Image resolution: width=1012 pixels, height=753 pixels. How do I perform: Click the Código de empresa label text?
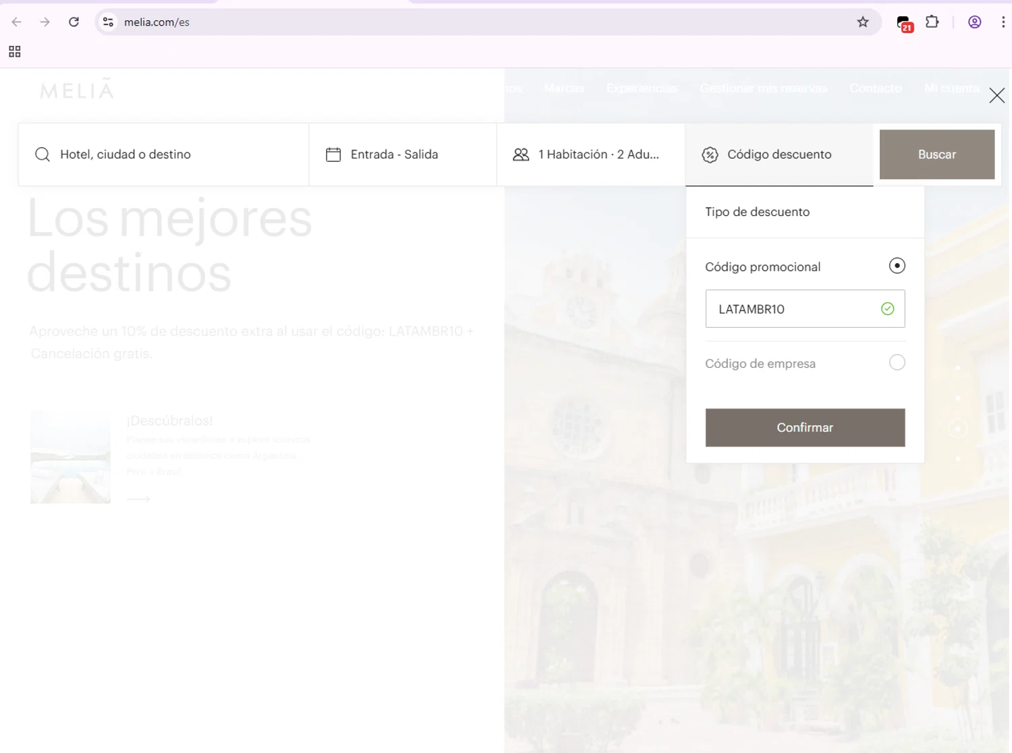pyautogui.click(x=760, y=364)
